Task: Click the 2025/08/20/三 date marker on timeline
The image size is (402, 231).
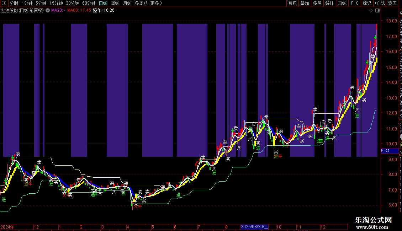Action: pos(254,227)
